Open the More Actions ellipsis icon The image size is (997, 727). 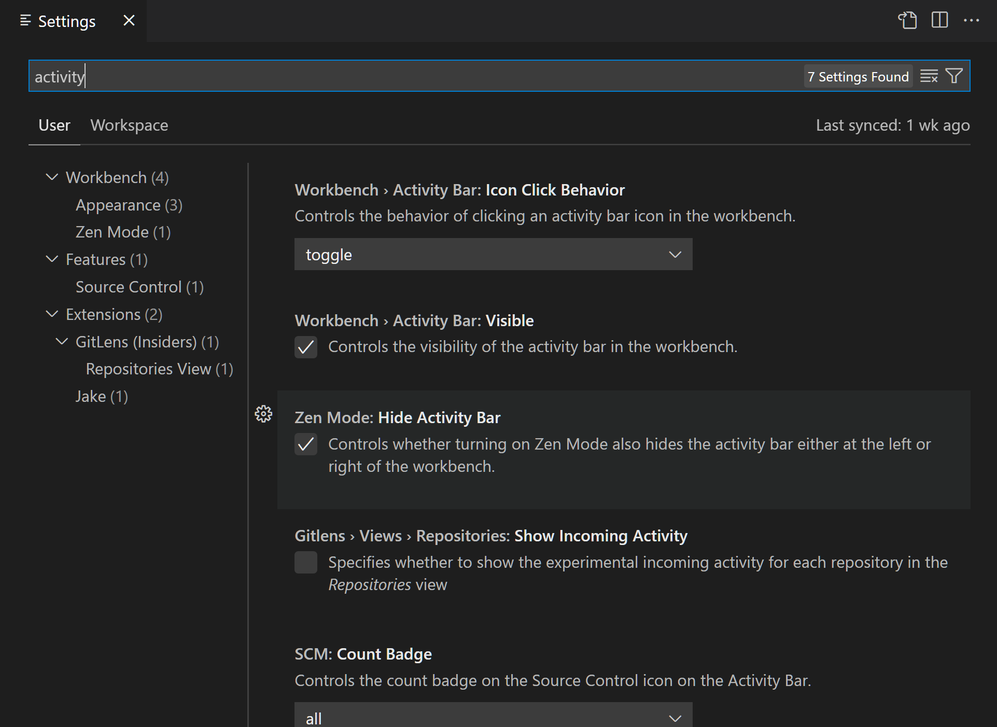tap(972, 21)
